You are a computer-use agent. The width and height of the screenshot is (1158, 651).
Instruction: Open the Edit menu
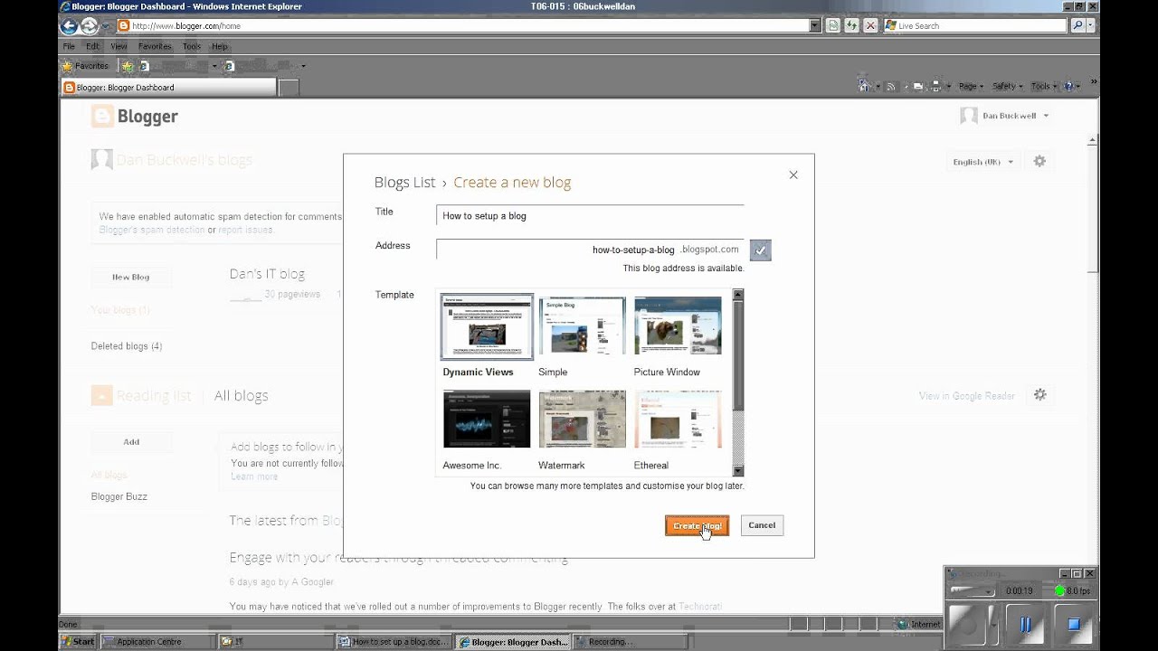(x=92, y=46)
